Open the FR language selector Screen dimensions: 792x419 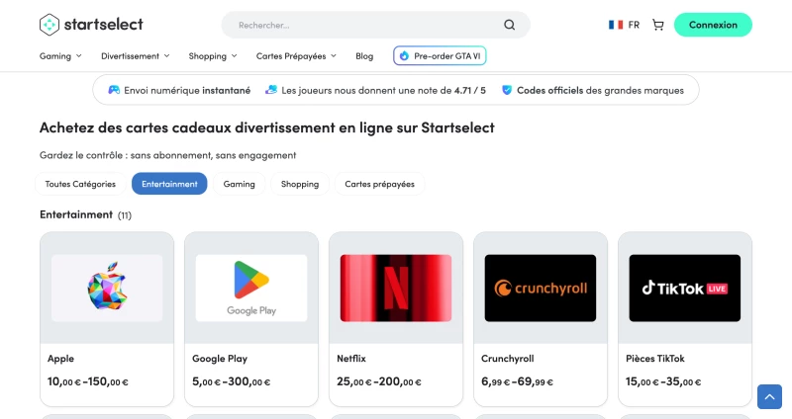[x=625, y=25]
